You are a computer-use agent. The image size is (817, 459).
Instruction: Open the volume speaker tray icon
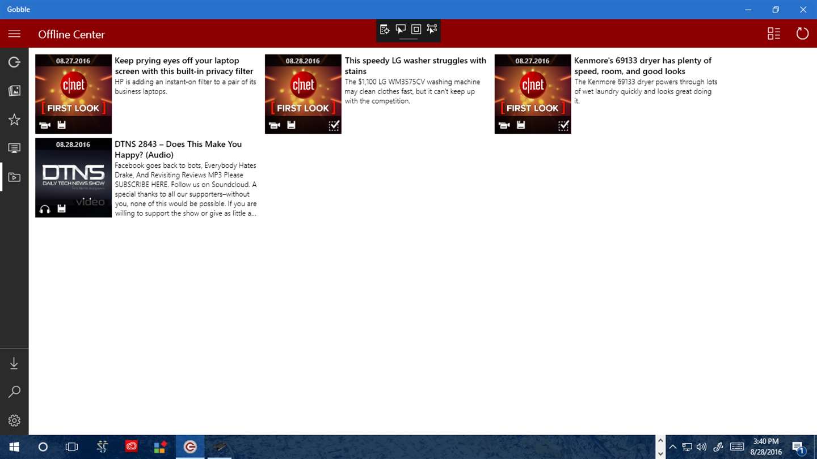tap(702, 447)
